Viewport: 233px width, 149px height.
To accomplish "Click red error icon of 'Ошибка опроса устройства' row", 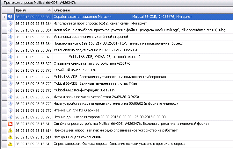I will click(10, 124).
